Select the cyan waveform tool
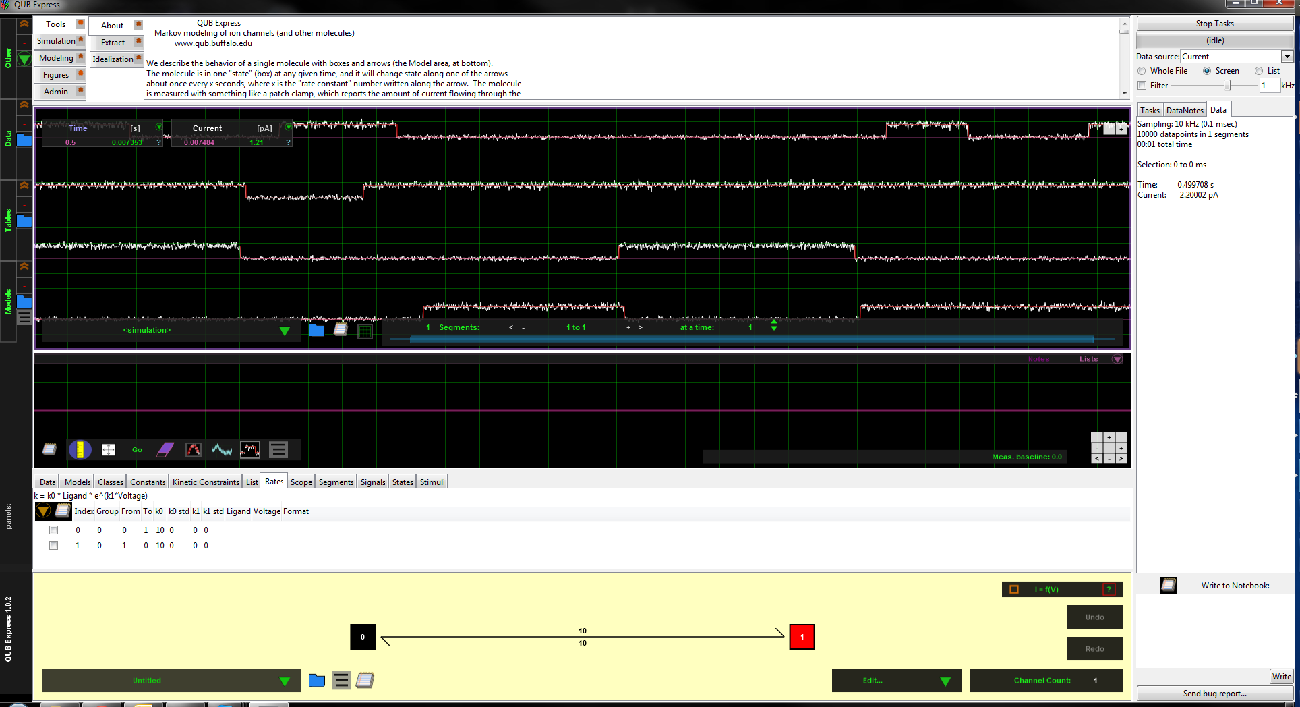The width and height of the screenshot is (1300, 707). (x=221, y=449)
